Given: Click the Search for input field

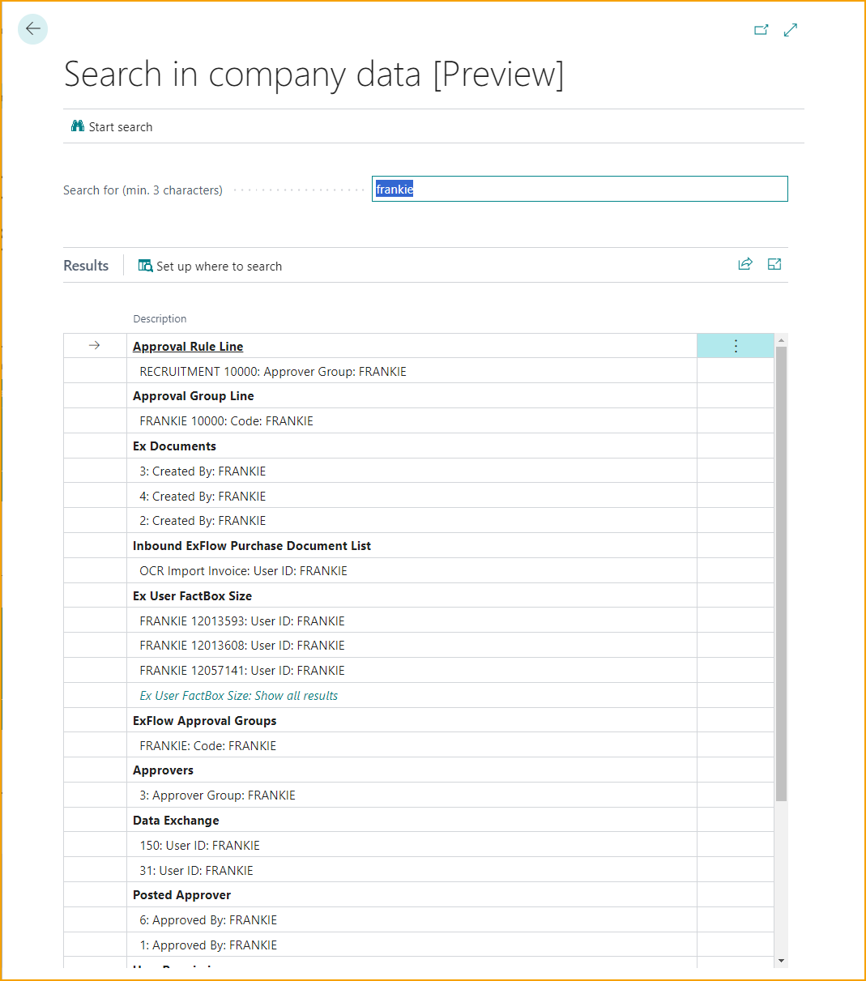Looking at the screenshot, I should click(x=579, y=190).
